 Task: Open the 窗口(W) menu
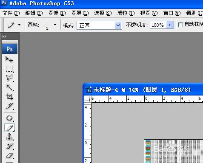pyautogui.click(x=172, y=13)
